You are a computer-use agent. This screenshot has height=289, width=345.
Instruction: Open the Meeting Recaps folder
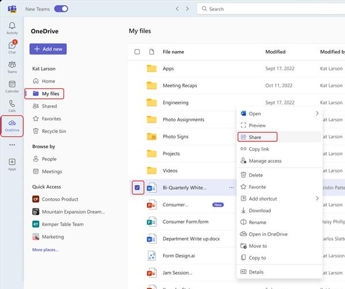(180, 86)
